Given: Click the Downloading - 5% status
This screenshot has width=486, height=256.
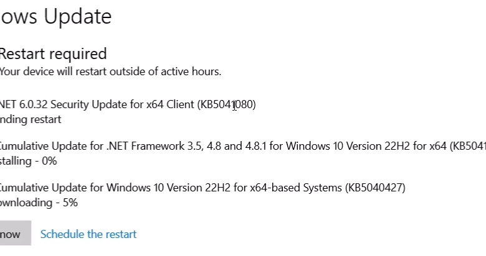Looking at the screenshot, I should pos(39,203).
